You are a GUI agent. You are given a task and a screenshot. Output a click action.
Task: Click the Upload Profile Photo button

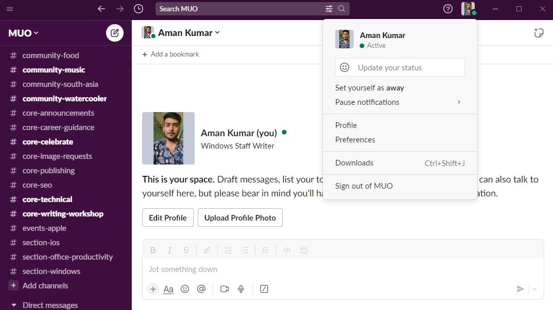(x=240, y=217)
